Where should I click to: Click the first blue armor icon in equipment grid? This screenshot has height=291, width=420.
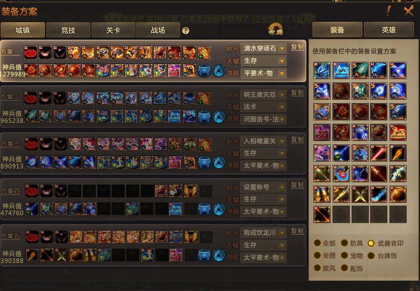point(322,70)
